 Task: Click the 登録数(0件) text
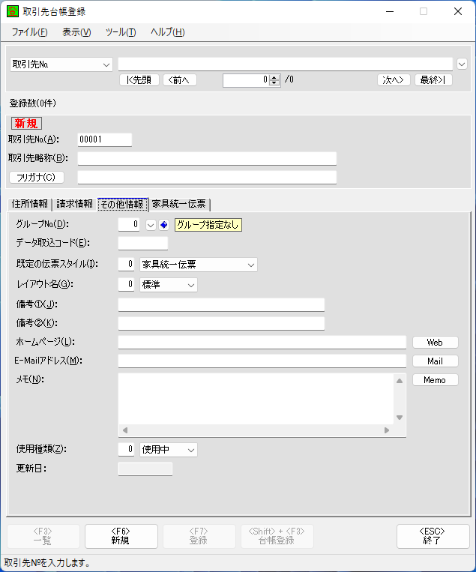pyautogui.click(x=33, y=103)
